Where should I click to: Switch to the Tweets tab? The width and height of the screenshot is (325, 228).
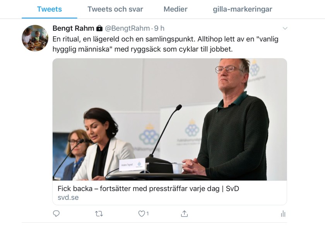click(x=49, y=9)
